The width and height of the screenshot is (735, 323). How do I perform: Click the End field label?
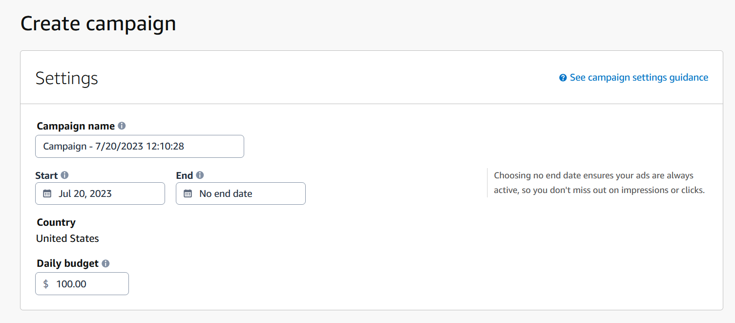coord(185,175)
